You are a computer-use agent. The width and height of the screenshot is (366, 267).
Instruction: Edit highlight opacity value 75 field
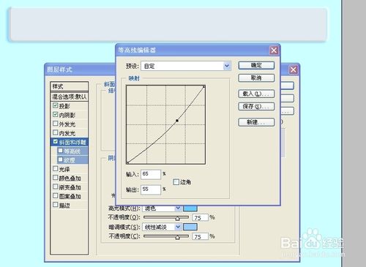201,217
